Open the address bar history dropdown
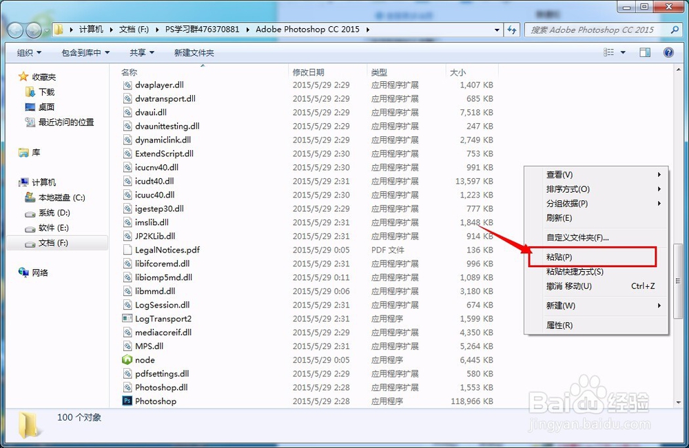The width and height of the screenshot is (689, 448). point(497,30)
